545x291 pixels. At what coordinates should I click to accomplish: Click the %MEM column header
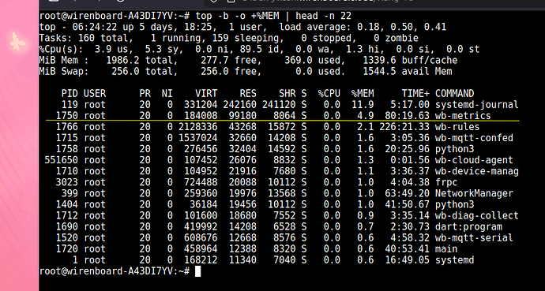[x=363, y=94]
